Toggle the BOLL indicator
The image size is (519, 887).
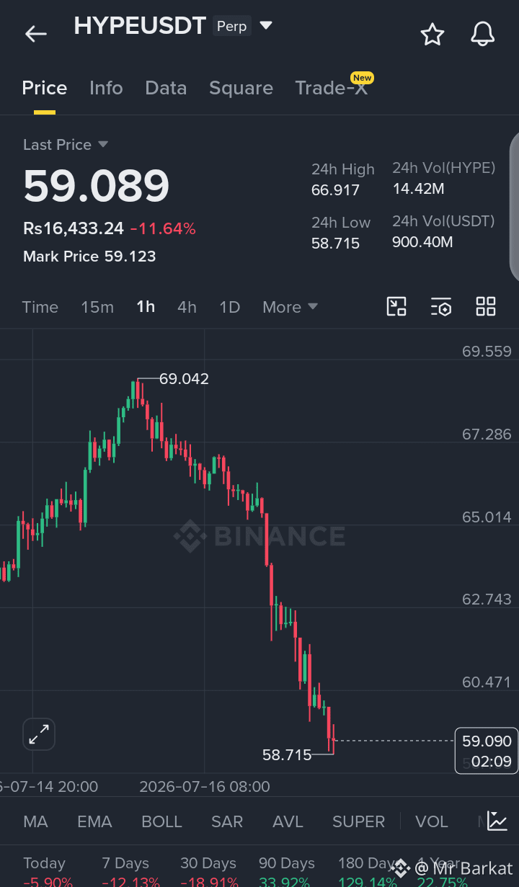[161, 821]
